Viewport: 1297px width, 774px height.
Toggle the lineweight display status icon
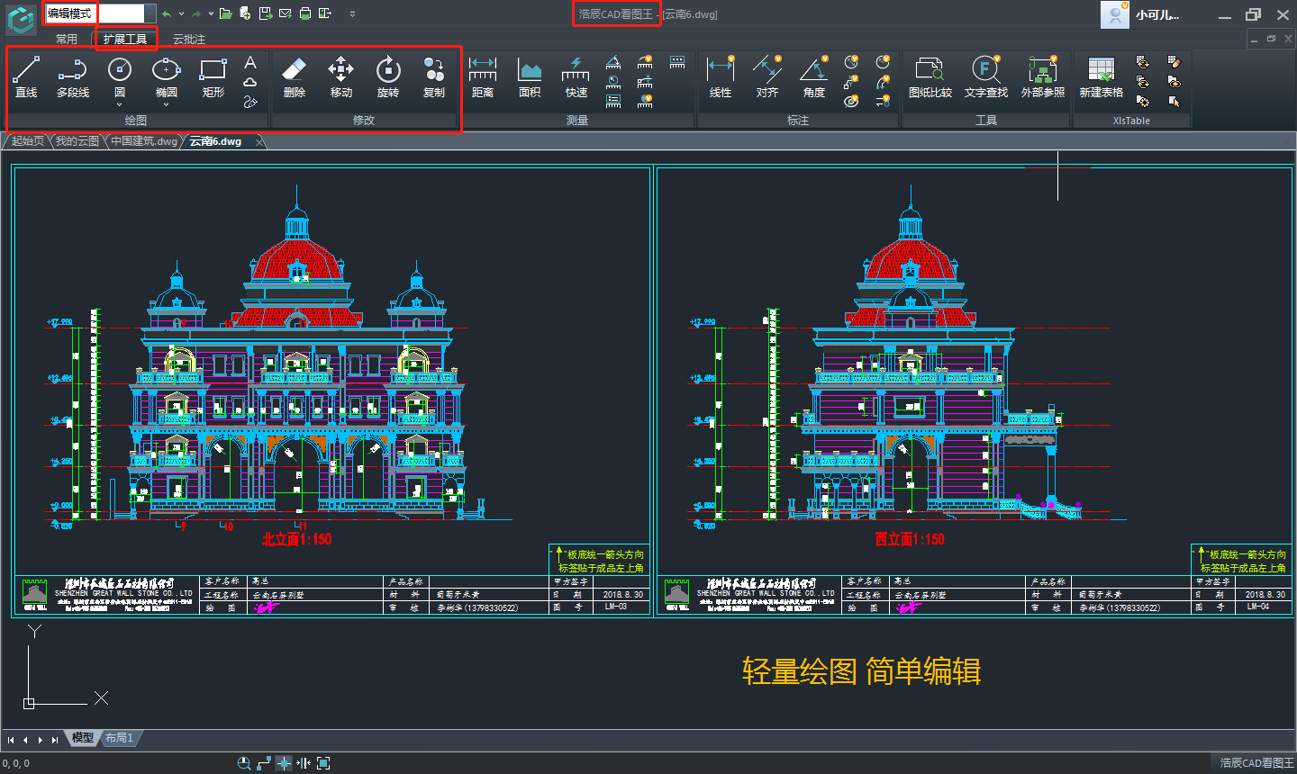click(304, 762)
